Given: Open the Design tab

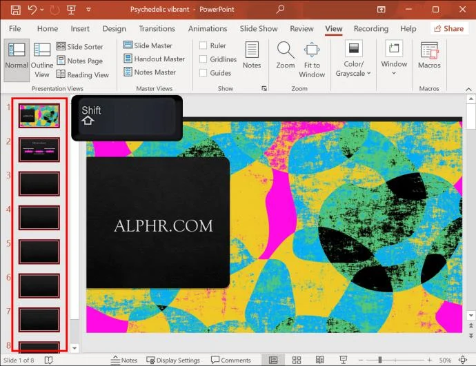Looking at the screenshot, I should 114,28.
